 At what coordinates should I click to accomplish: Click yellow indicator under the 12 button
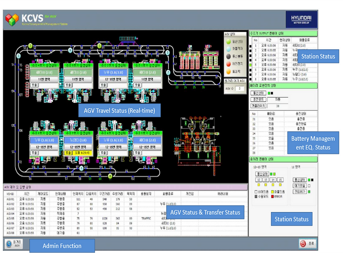pyautogui.click(x=259, y=185)
